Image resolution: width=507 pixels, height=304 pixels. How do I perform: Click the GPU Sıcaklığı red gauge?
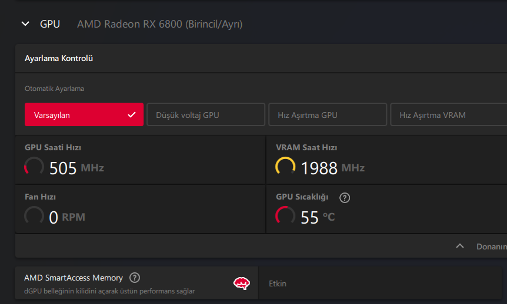(x=285, y=215)
